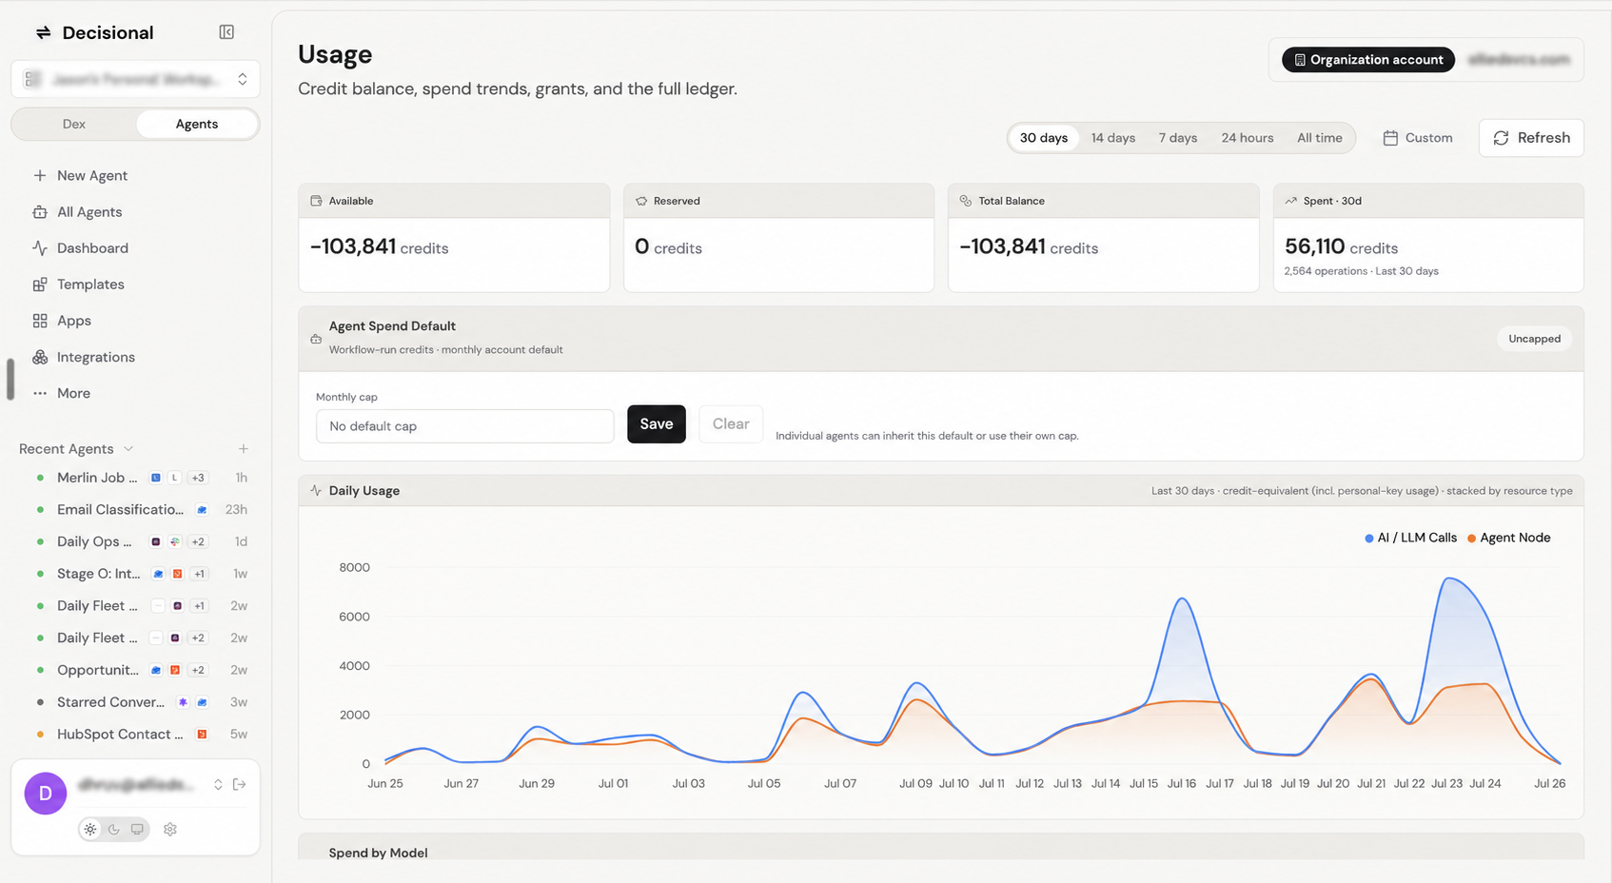Open the user account switcher chevrons
Image resolution: width=1612 pixels, height=883 pixels.
(218, 784)
